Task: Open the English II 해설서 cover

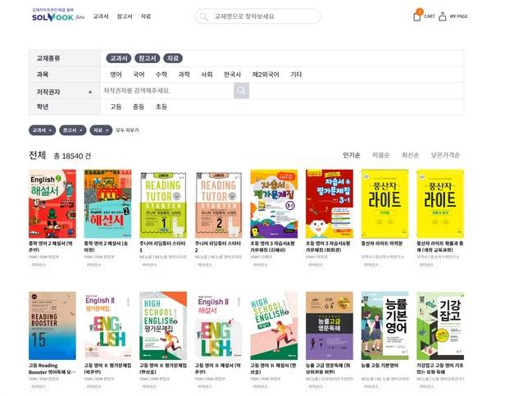Action: 218,325
